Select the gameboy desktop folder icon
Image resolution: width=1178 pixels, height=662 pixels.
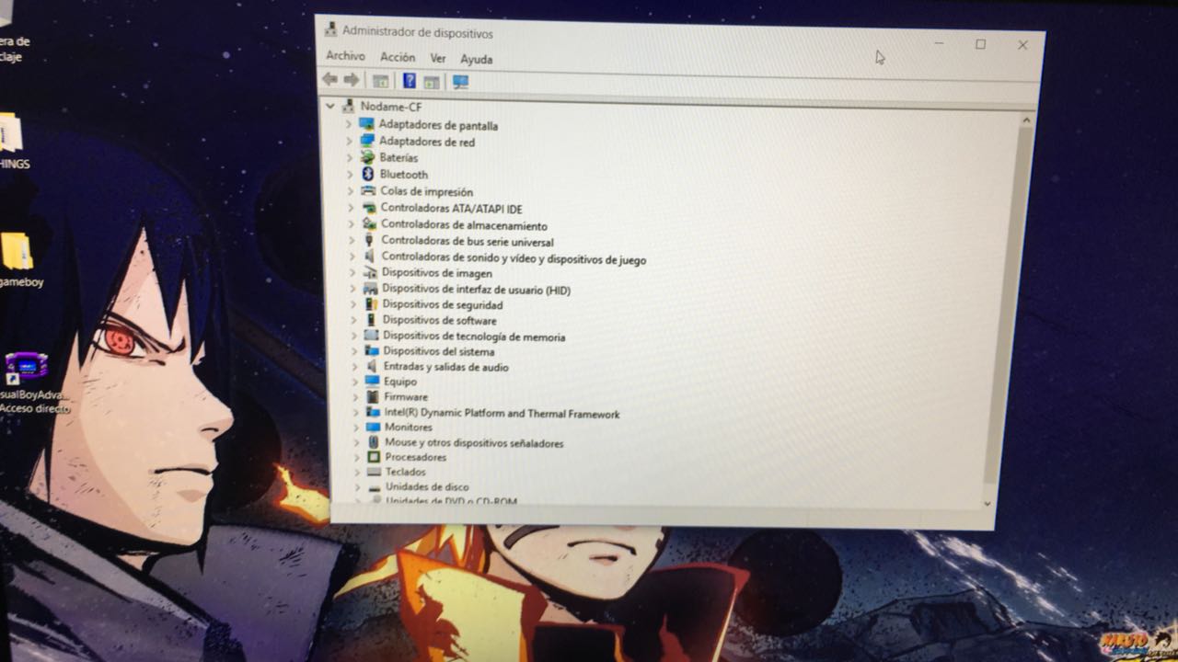(x=17, y=251)
